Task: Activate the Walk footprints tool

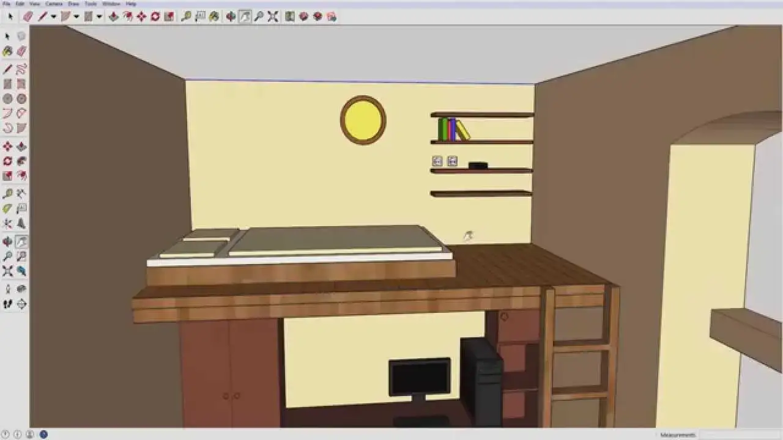Action: click(x=7, y=304)
